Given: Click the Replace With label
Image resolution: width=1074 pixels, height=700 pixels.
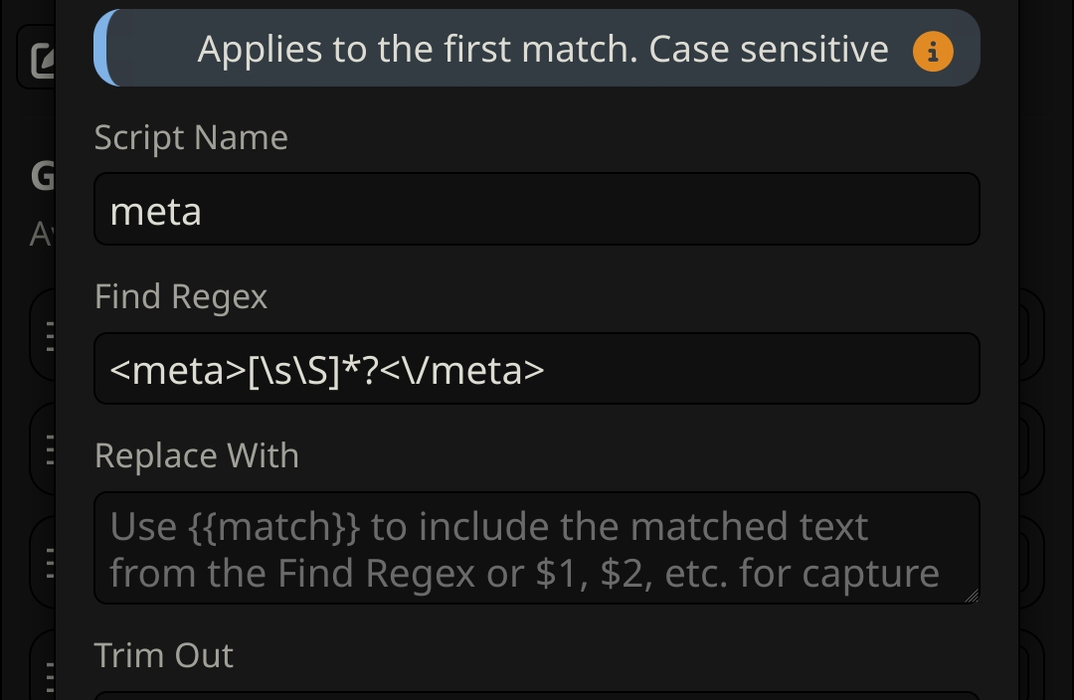Looking at the screenshot, I should point(197,455).
